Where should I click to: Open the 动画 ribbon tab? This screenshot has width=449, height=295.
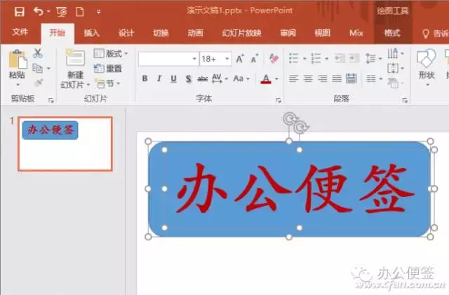(195, 33)
